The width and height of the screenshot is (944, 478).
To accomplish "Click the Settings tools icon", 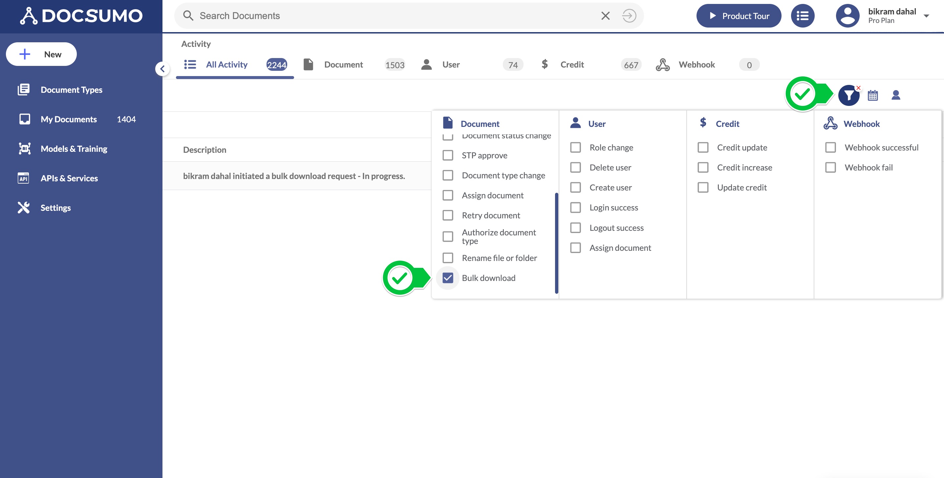I will point(24,208).
